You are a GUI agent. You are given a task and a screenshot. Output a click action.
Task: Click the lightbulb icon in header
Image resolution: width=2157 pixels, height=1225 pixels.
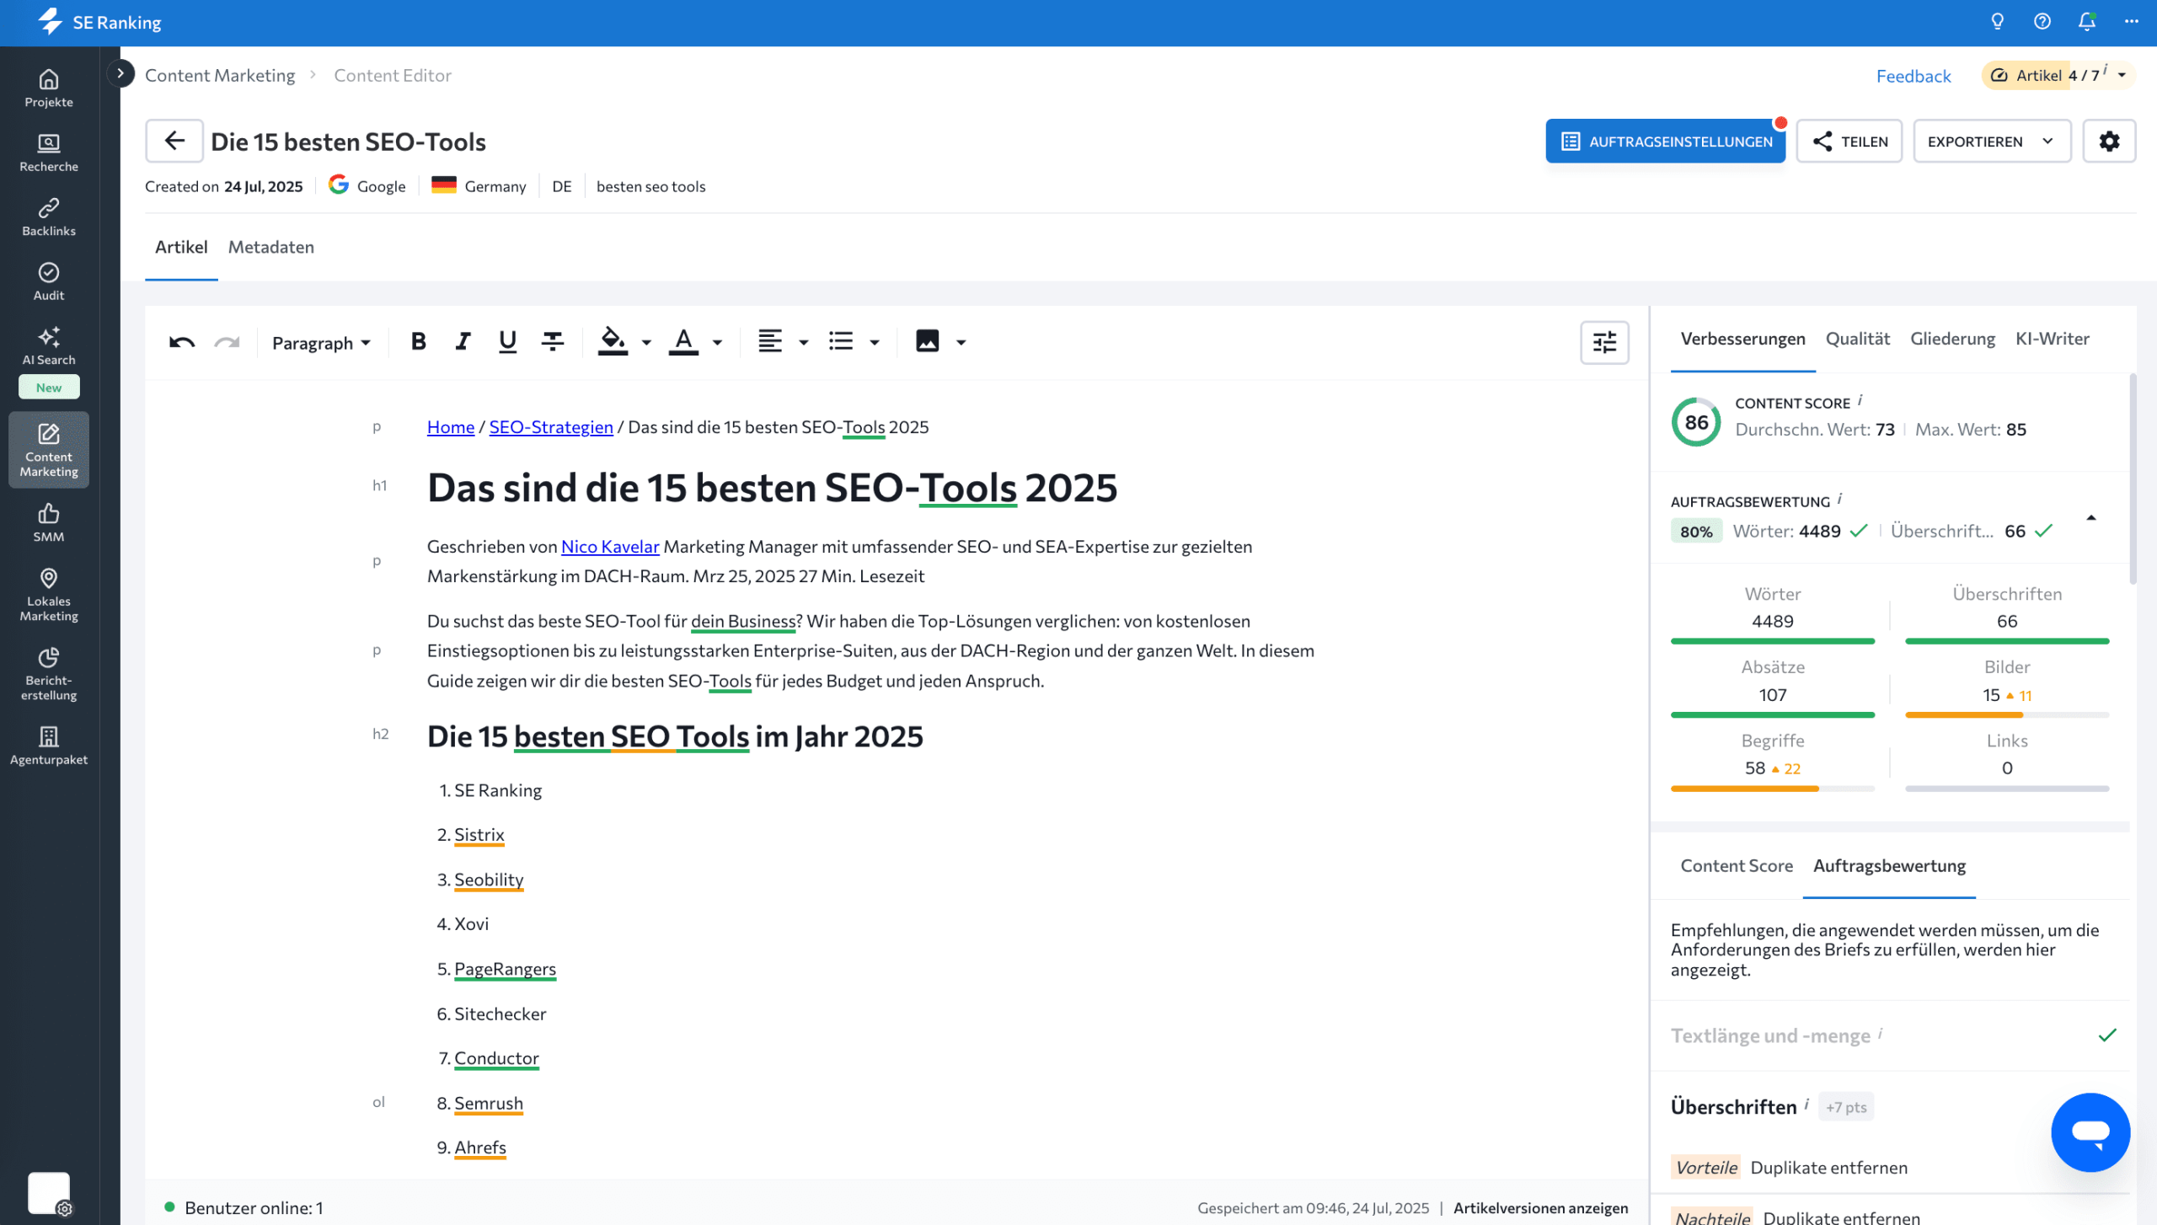click(x=1997, y=22)
